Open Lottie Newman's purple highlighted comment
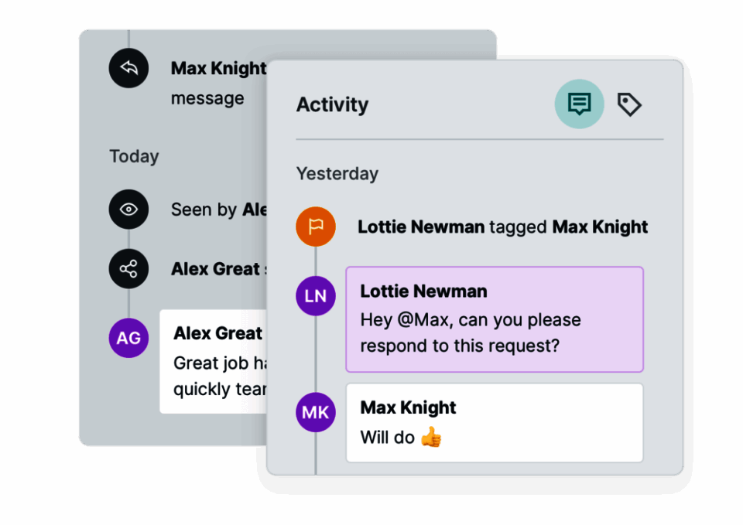743x525 pixels. (495, 319)
